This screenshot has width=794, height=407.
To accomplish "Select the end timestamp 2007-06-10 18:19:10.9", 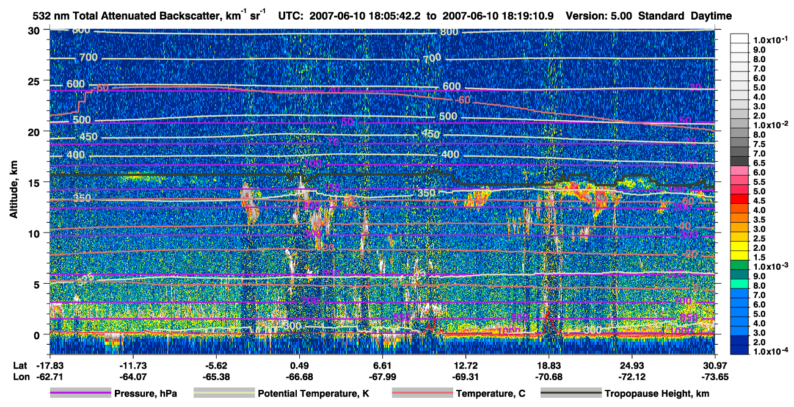I will coord(497,16).
